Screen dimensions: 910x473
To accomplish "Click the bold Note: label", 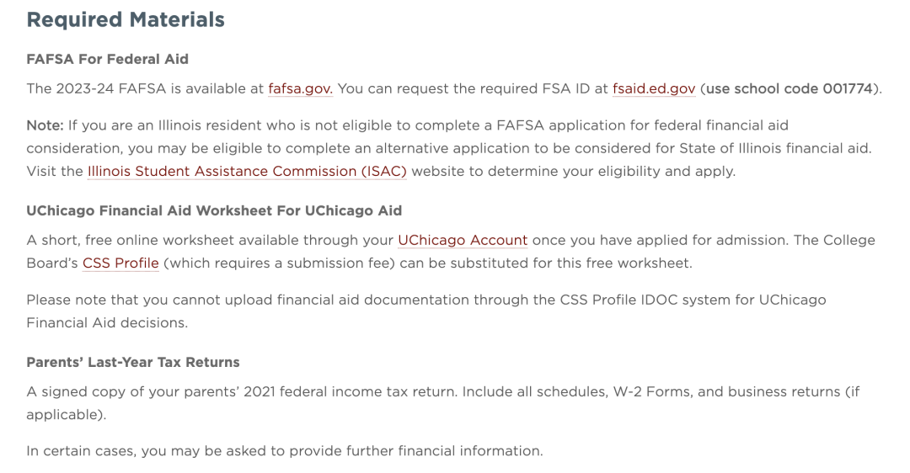I will [45, 125].
